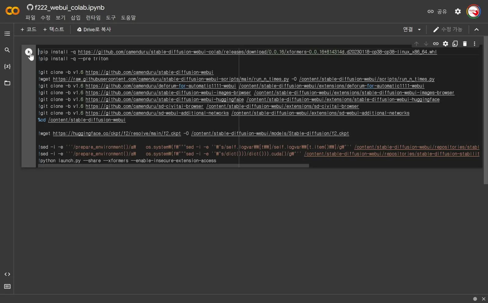Open the stable-diffusion-webui-images-browser GitHub link
This screenshot has width=488, height=303.
[168, 93]
